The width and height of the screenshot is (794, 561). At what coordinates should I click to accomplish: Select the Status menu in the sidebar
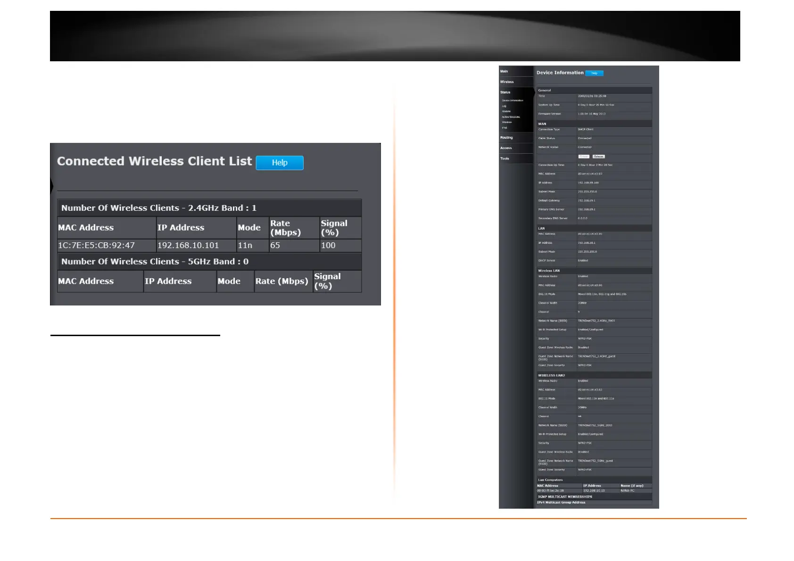[x=505, y=92]
